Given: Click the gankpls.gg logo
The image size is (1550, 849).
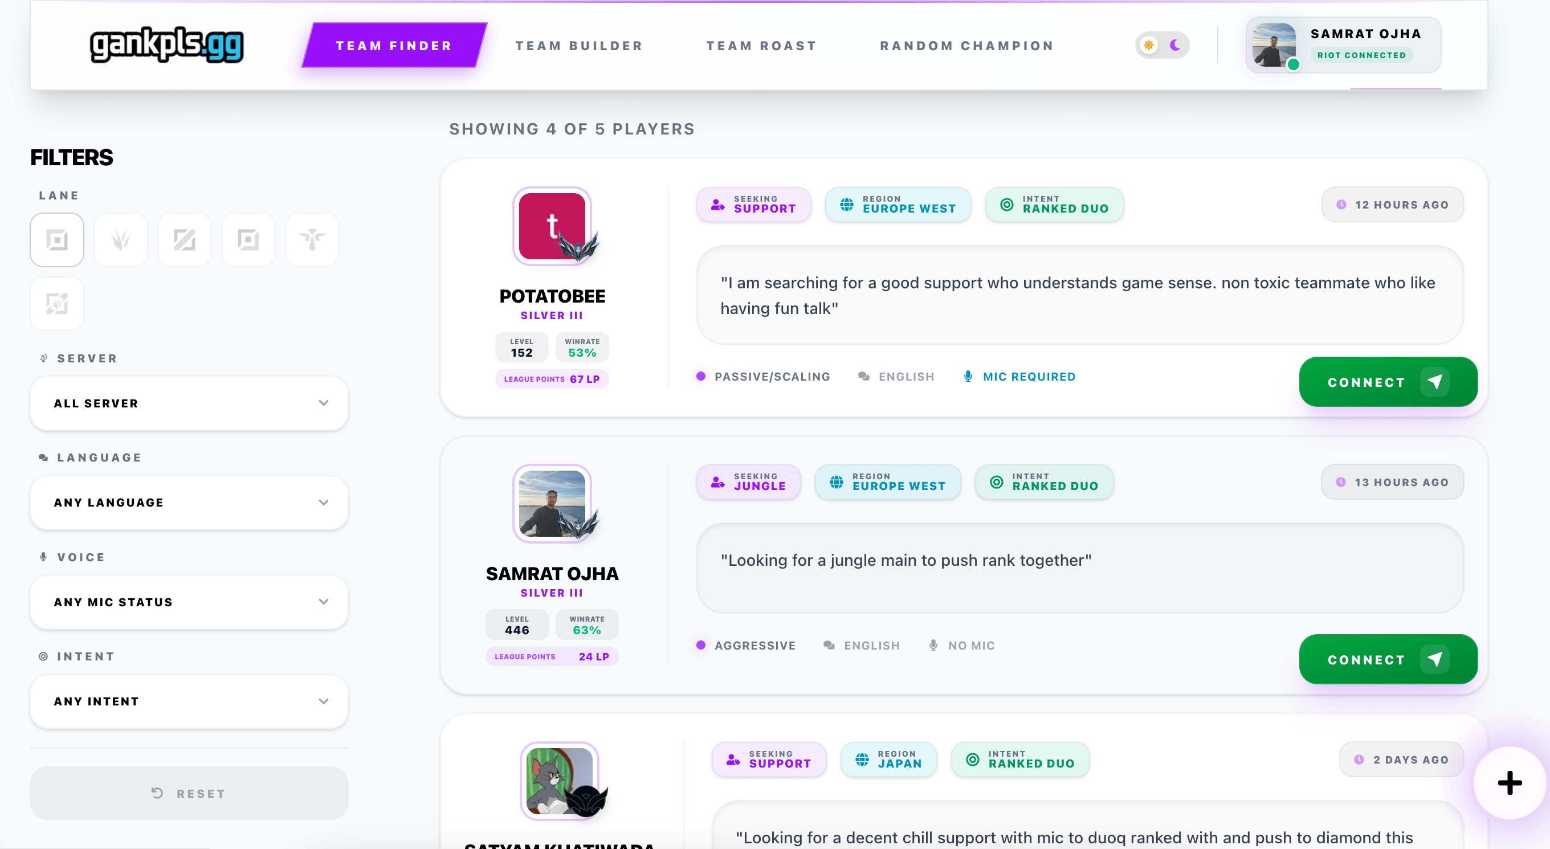Looking at the screenshot, I should click(166, 45).
